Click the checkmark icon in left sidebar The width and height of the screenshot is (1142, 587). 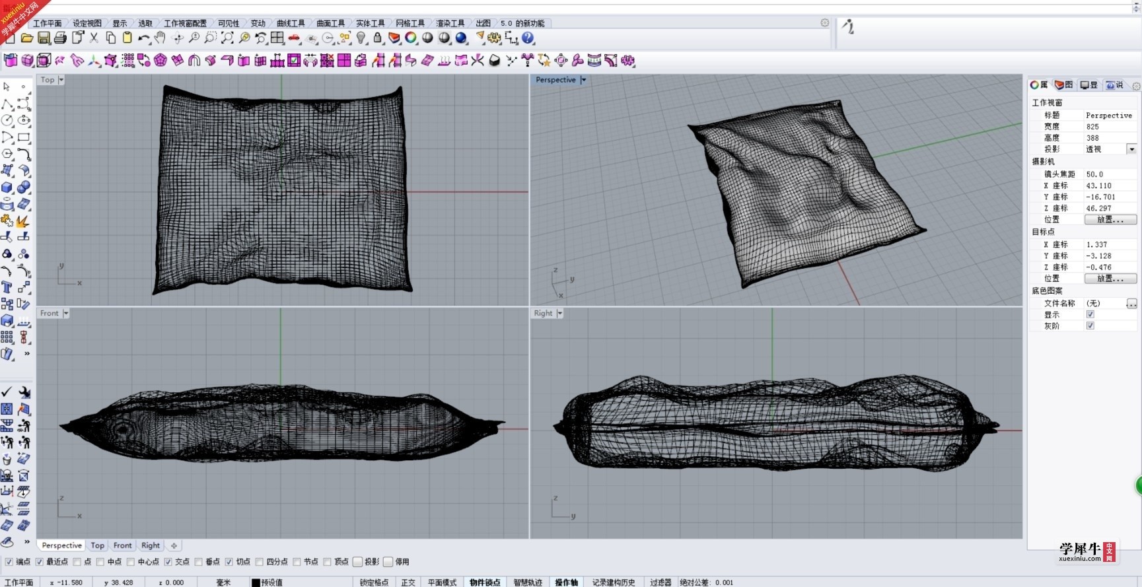click(7, 392)
